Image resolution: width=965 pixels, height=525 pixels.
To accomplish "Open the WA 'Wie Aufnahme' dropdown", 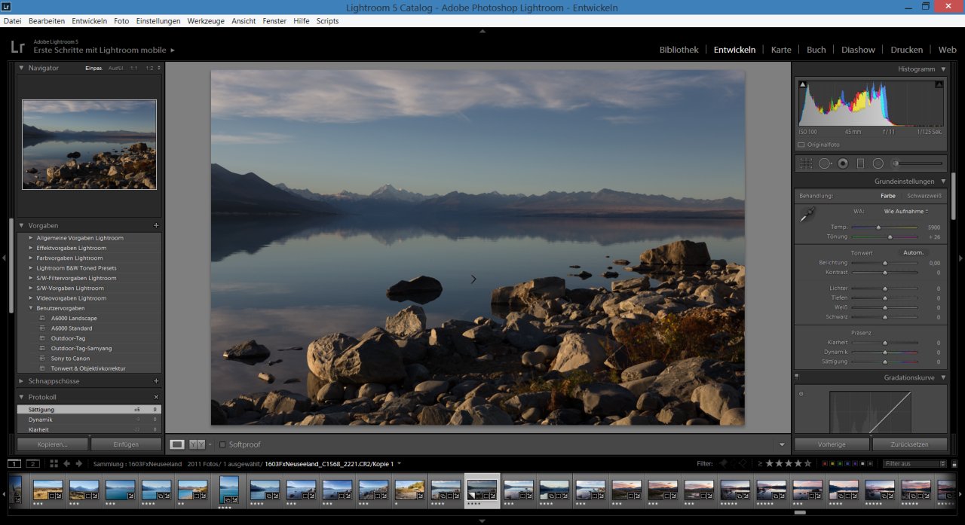I will coord(906,212).
